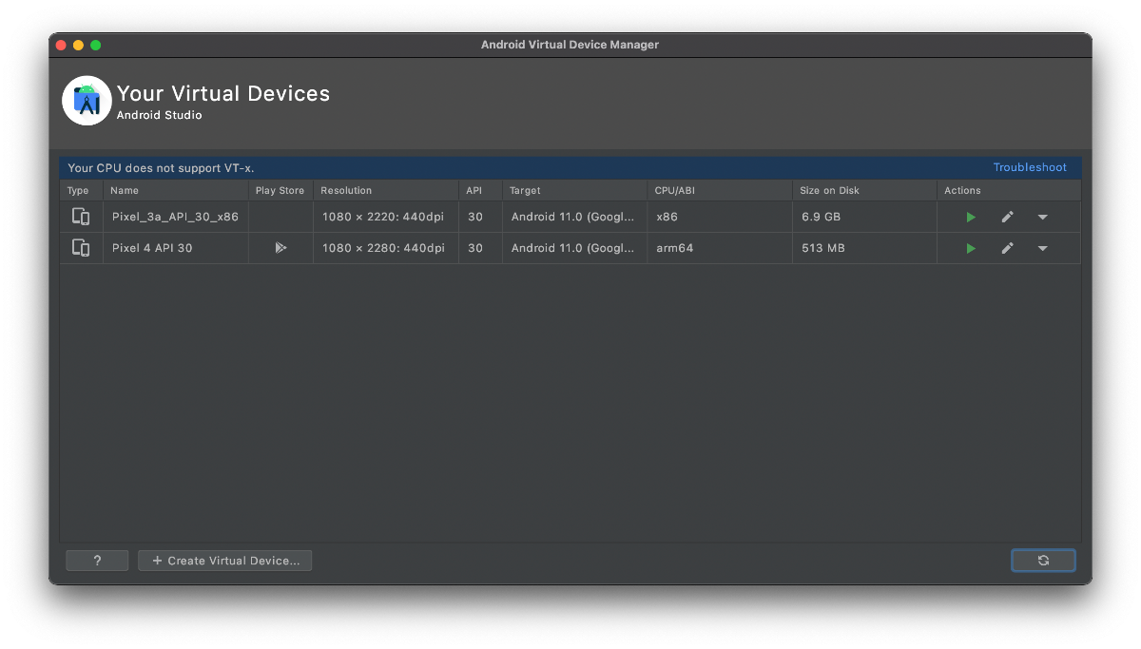
Task: Click Play Store icon in Pixel 4 row
Action: [280, 248]
